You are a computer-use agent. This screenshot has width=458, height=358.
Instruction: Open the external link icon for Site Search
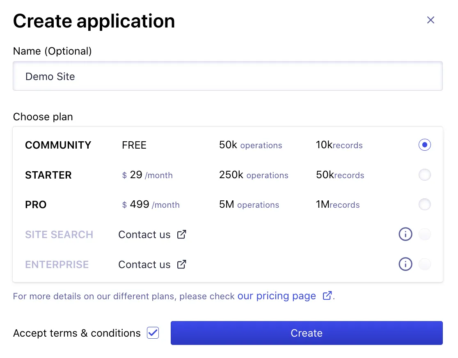click(x=181, y=234)
